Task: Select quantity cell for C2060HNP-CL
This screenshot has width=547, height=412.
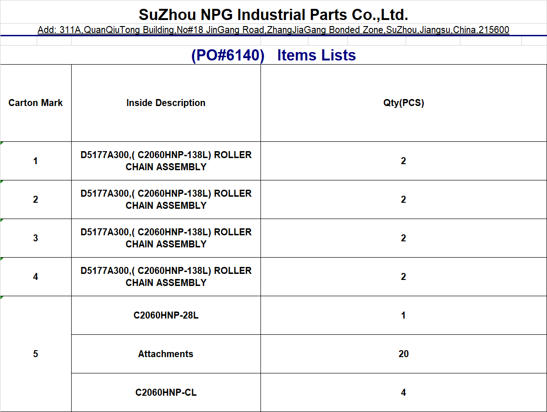Action: click(x=403, y=392)
